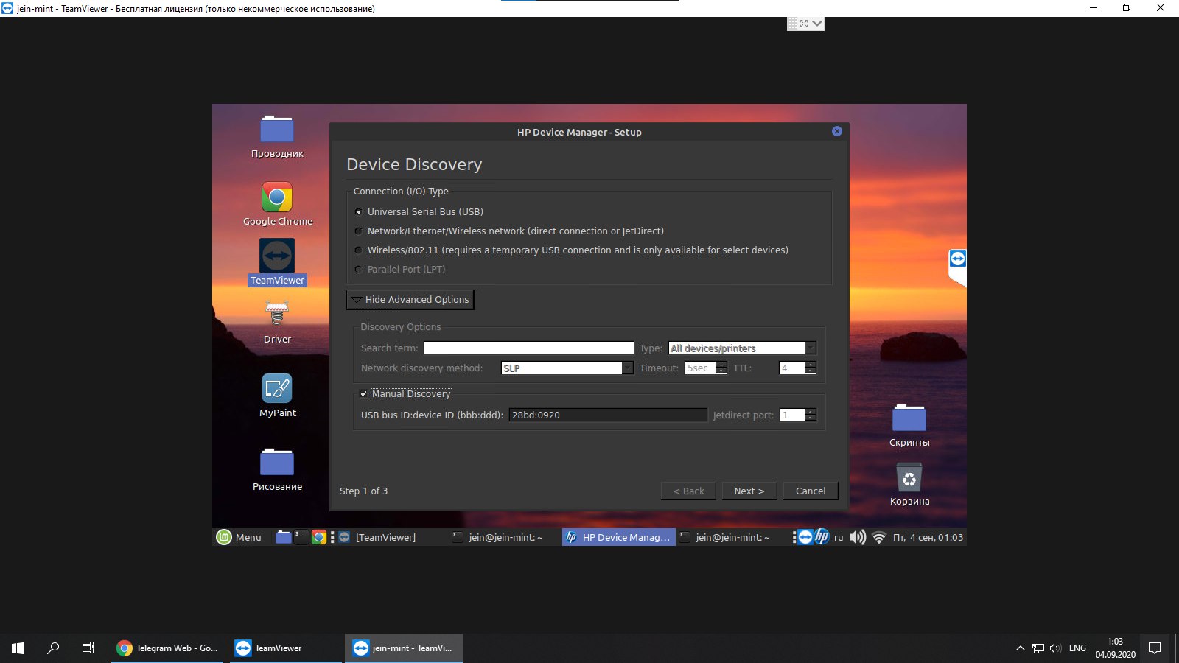This screenshot has height=663, width=1179.
Task: Switch the ru keyboard layout indicator
Action: pyautogui.click(x=839, y=537)
